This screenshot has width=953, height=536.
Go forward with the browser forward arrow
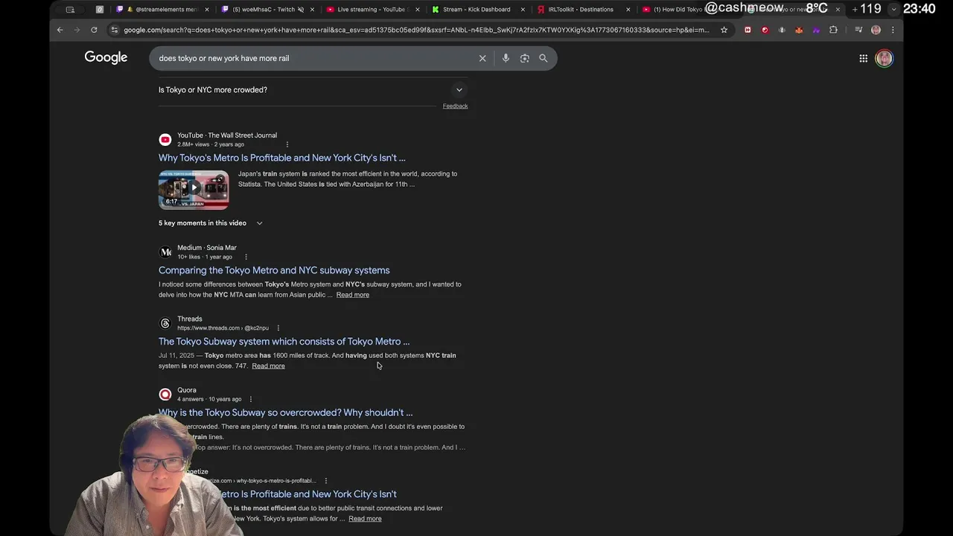coord(77,30)
